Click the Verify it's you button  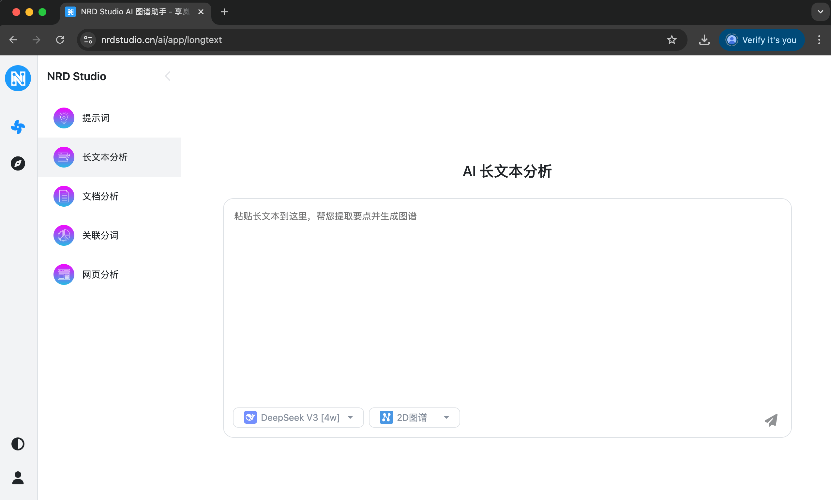[762, 40]
